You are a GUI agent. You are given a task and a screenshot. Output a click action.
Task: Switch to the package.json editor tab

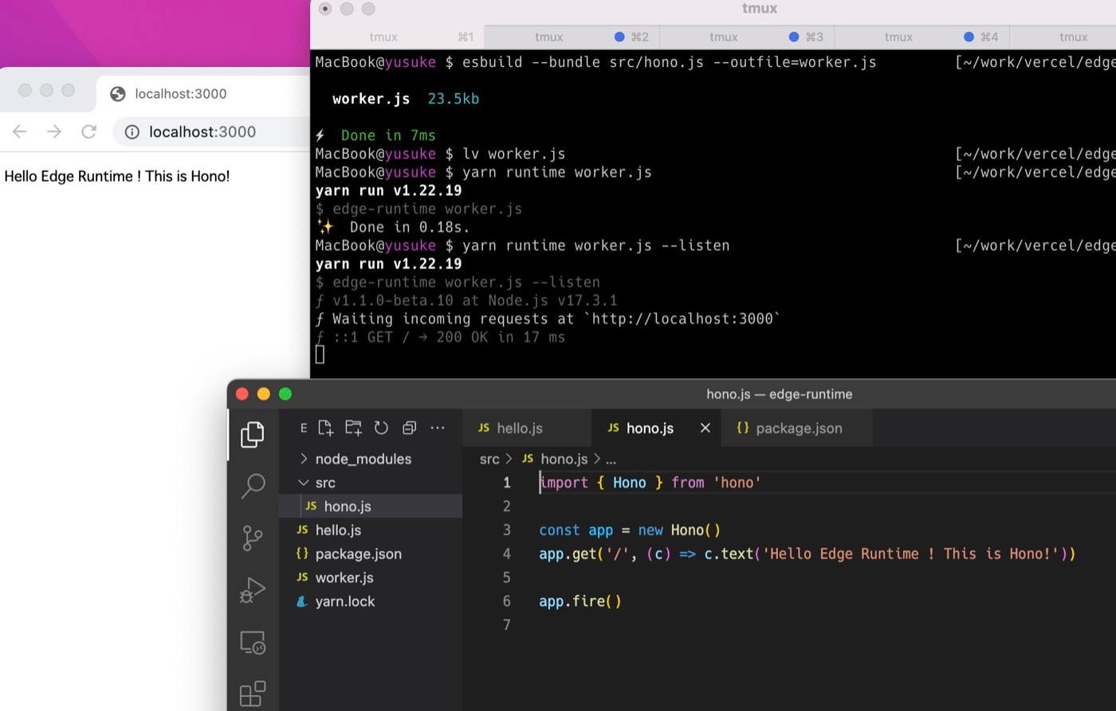[x=796, y=428]
